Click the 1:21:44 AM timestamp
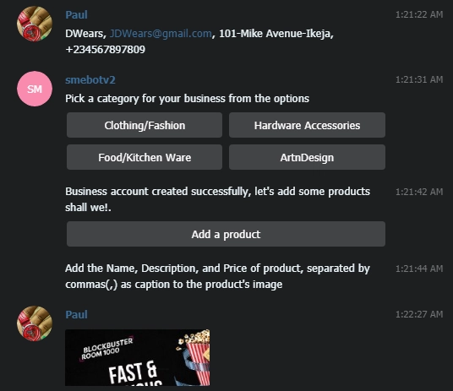Screen dimensions: 453x391 pos(419,269)
